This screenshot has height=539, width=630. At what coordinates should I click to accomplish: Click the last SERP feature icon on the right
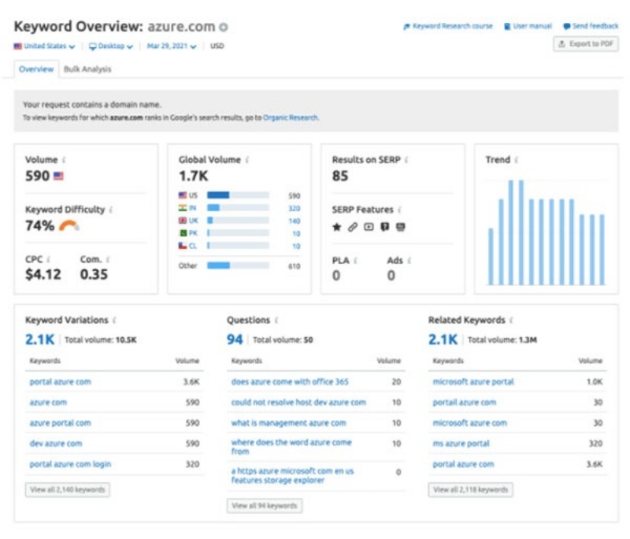coord(401,227)
